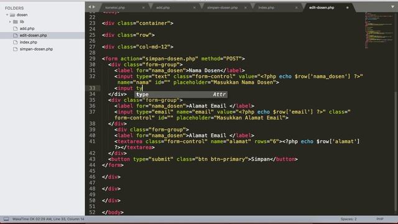398x224 pixels.
Task: Click the simpan-dosen.php file icon
Action: pos(15,49)
